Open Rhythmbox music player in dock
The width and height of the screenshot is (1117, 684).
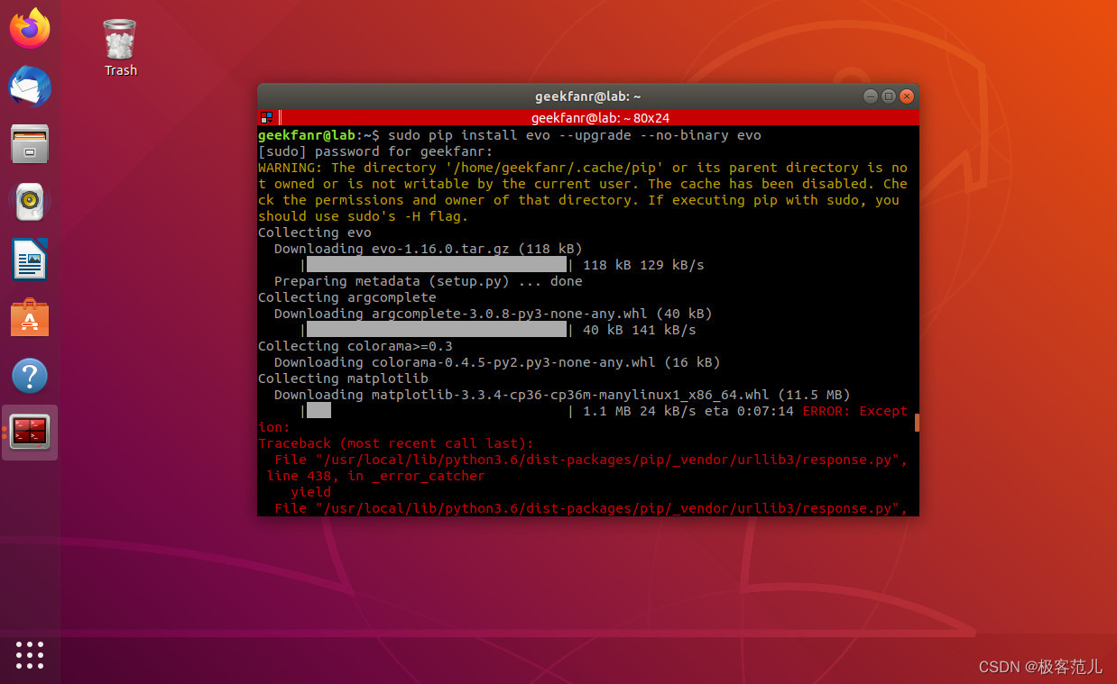[x=30, y=202]
